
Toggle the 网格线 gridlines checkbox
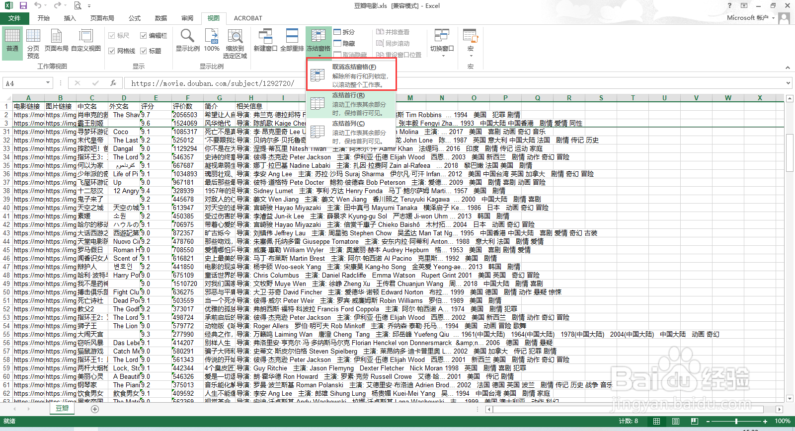click(x=122, y=51)
